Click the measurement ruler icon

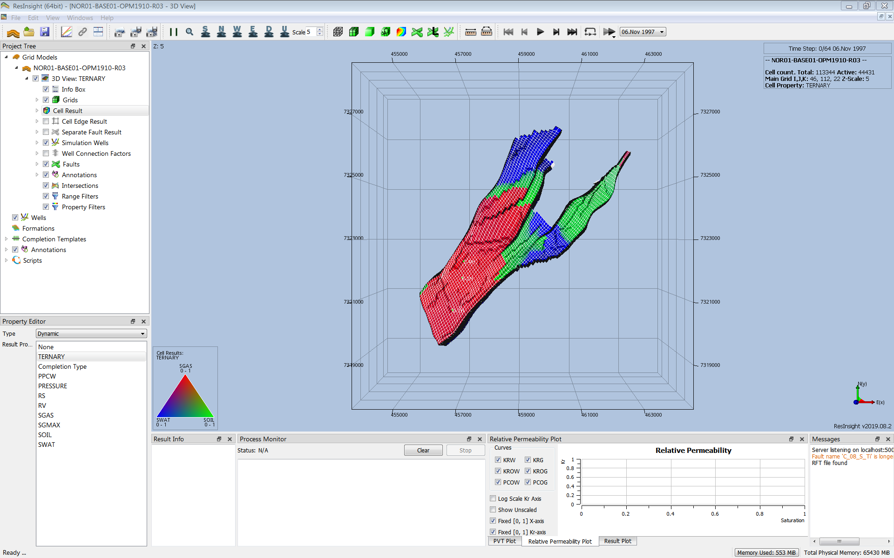[x=471, y=32]
